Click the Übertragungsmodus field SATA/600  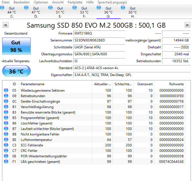pyautogui.click(x=99, y=54)
